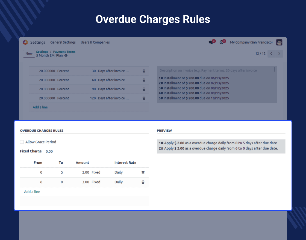Viewport: 306px width, 240px height.
Task: Click the To value 5 cell
Action: [x=62, y=172]
